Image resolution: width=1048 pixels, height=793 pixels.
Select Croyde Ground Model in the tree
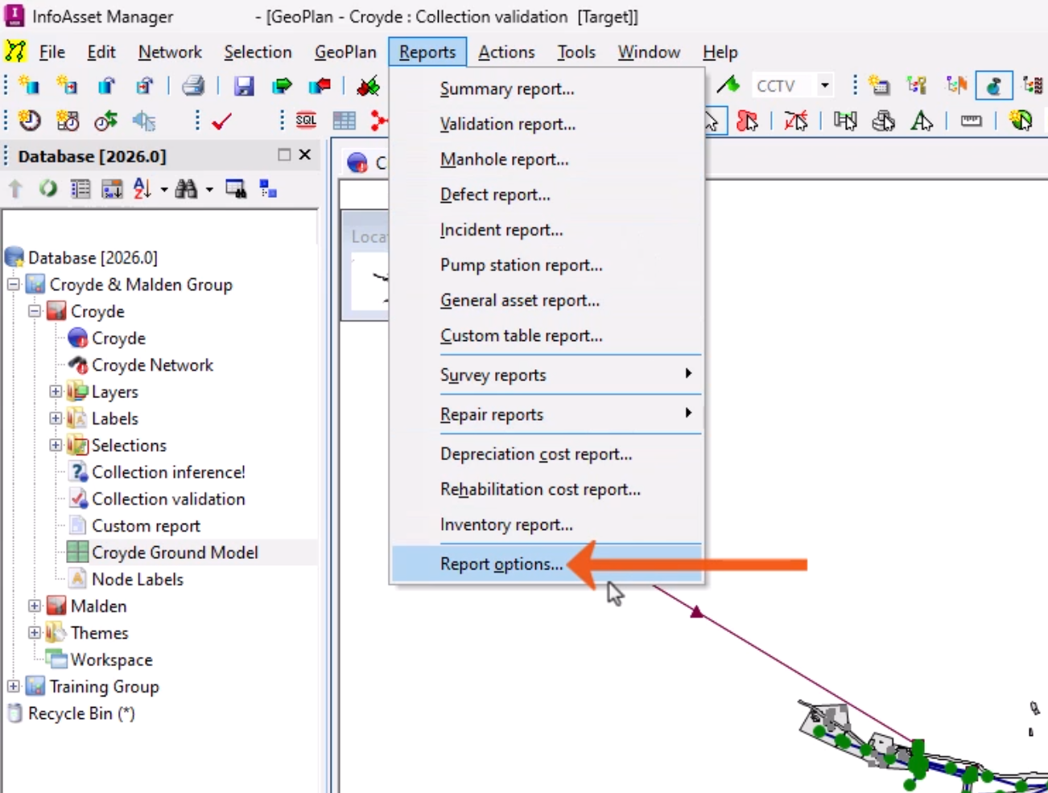tap(174, 553)
